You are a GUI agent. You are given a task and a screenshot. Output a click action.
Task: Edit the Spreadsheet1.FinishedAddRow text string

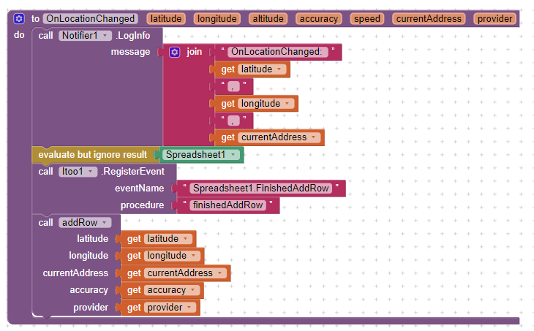261,189
